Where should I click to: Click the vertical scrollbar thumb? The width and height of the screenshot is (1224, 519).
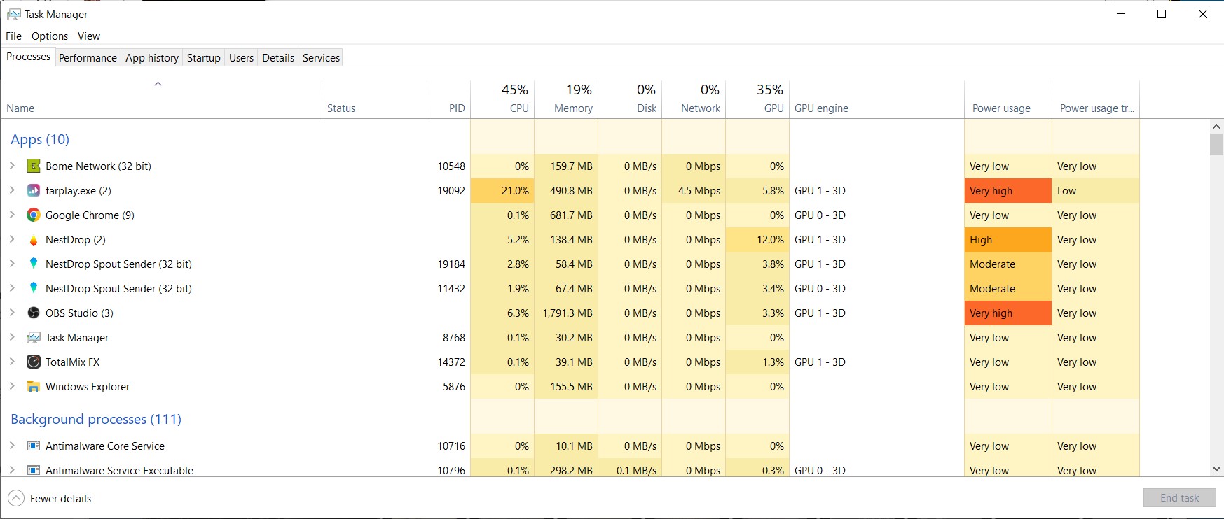coord(1216,145)
